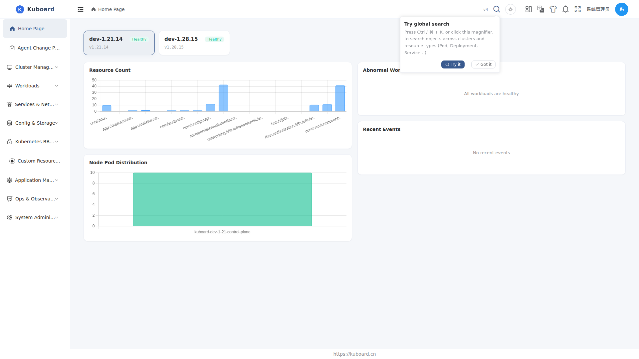Viewport: 639px width, 359px height.
Task: Click the green kuboard-dev-1-21-control-plane bar
Action: [222, 199]
